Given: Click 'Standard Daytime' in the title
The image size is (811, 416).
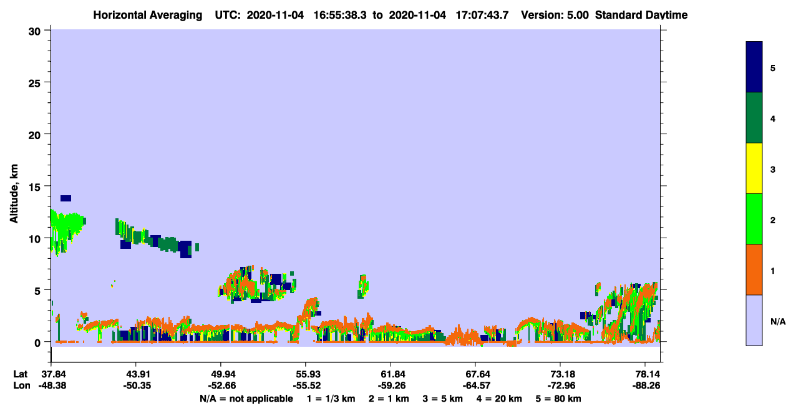Looking at the screenshot, I should coord(641,15).
